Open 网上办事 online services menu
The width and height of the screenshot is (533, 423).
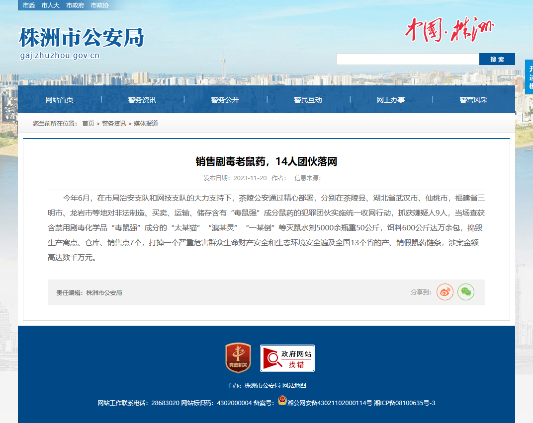click(x=391, y=100)
